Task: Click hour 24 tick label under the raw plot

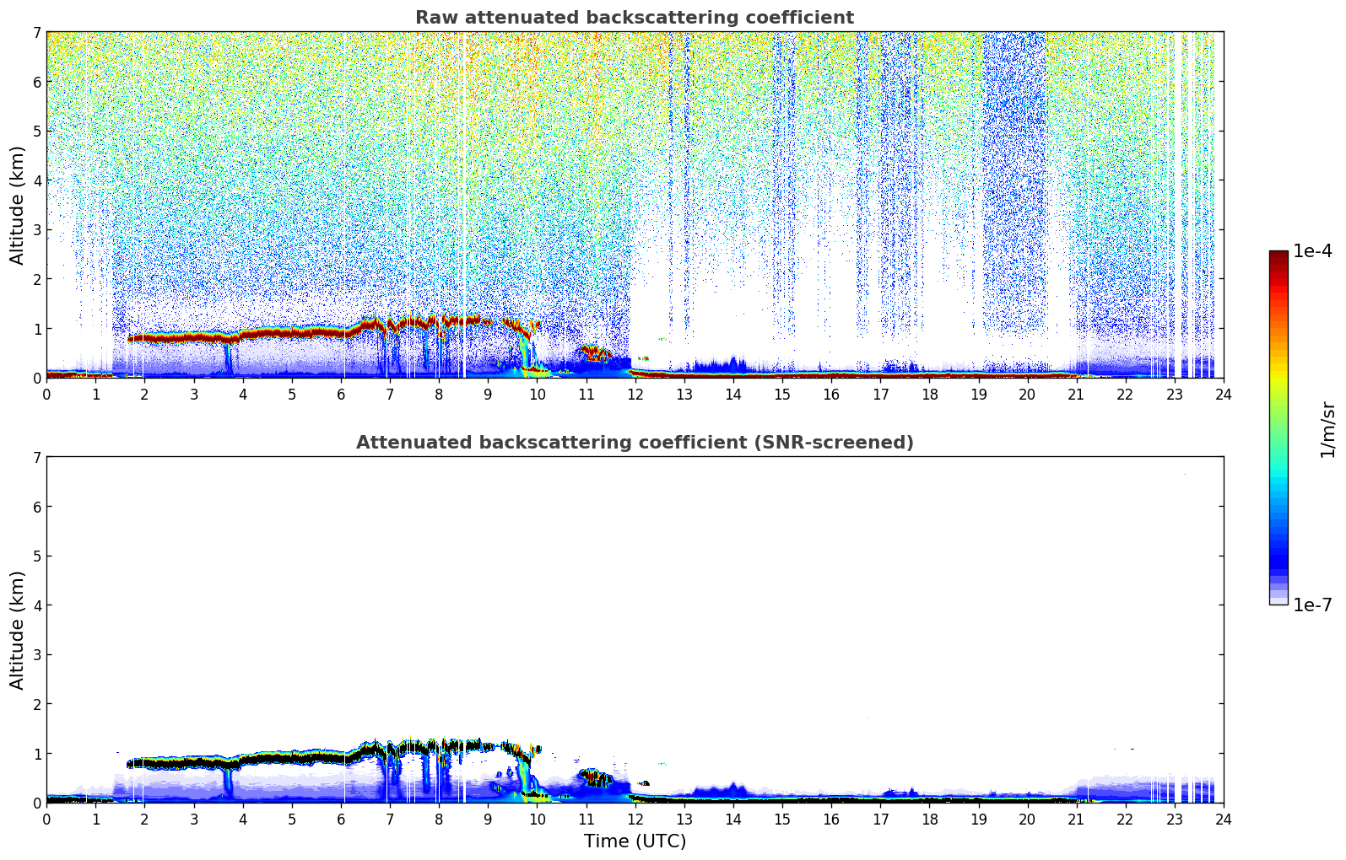Action: [x=1224, y=394]
